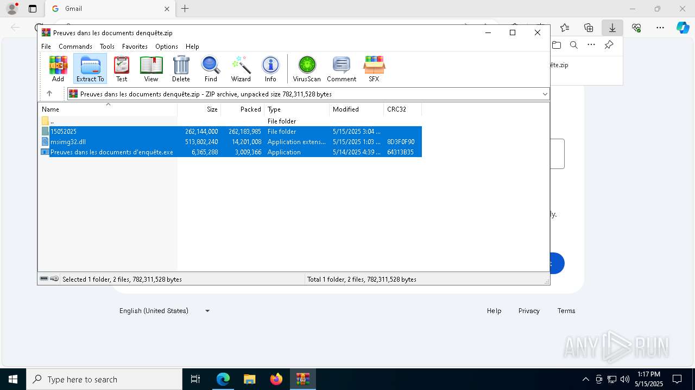
Task: Click the Delete trash can icon
Action: pos(181,69)
